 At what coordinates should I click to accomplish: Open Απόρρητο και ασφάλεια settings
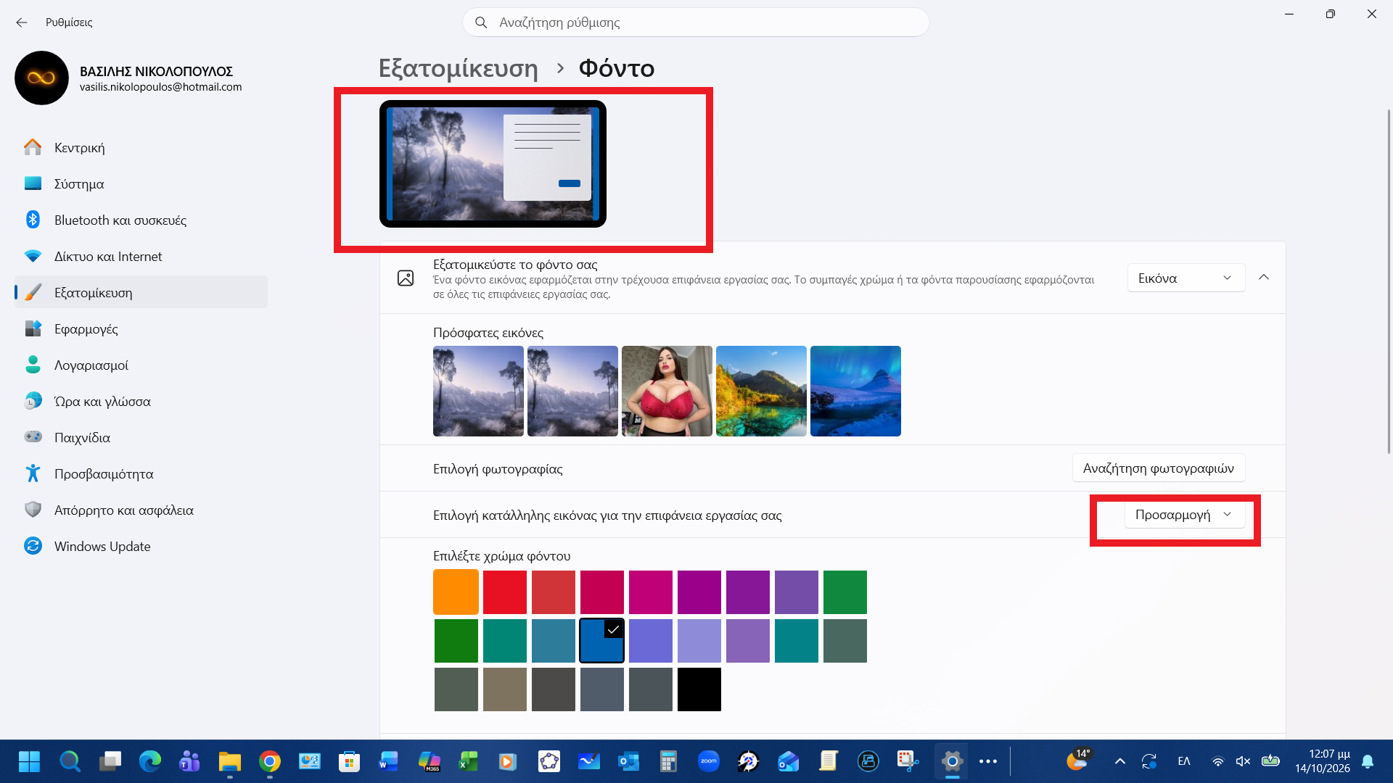(x=141, y=510)
